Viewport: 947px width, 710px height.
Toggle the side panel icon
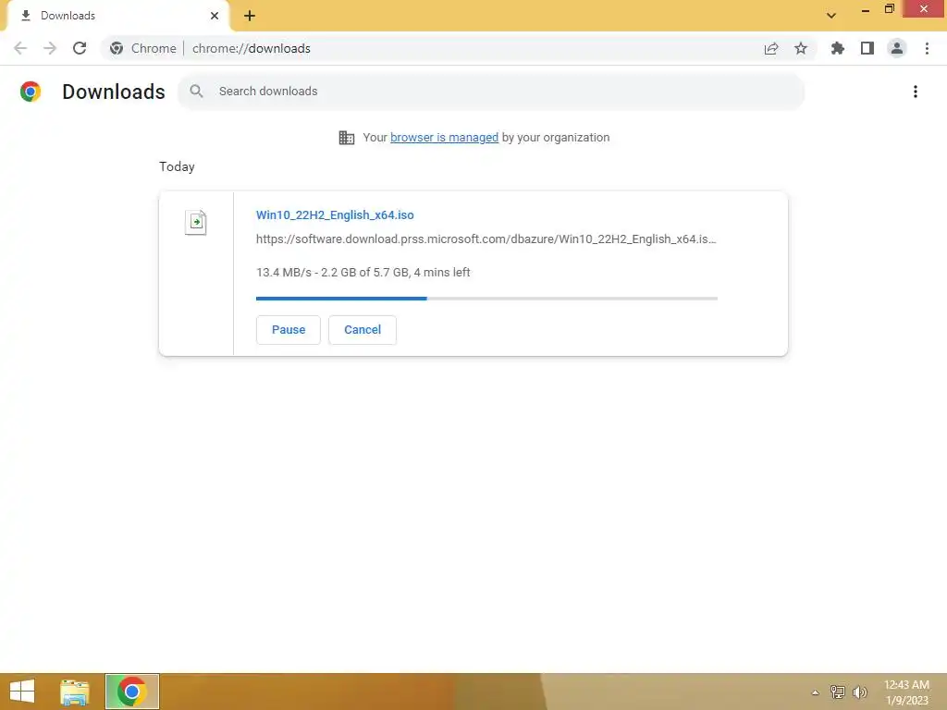pos(867,48)
